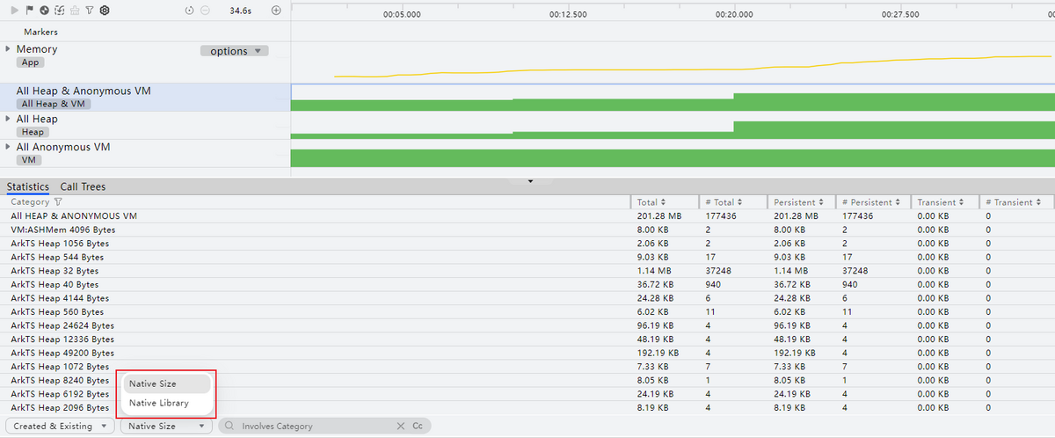
Task: Click the filter icon next to Category header
Action: (x=59, y=202)
